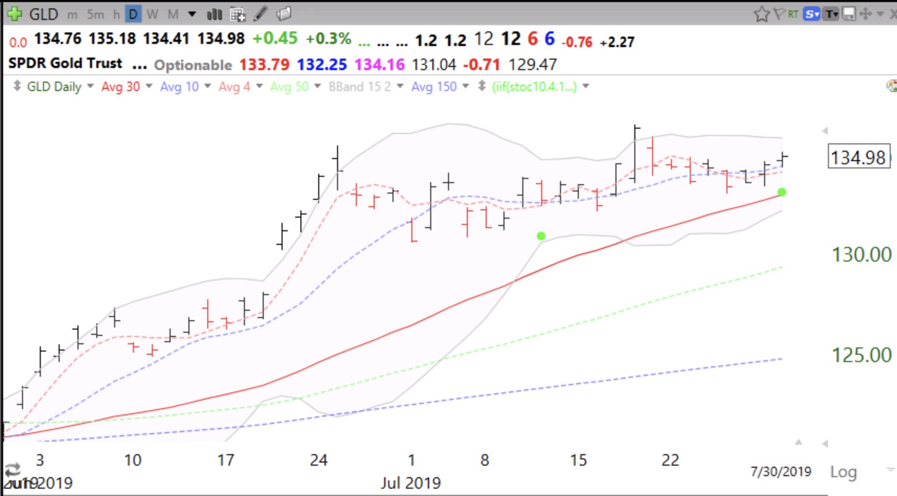The height and width of the screenshot is (496, 897).
Task: Click the Avg 4 indicator label
Action: pyautogui.click(x=234, y=86)
